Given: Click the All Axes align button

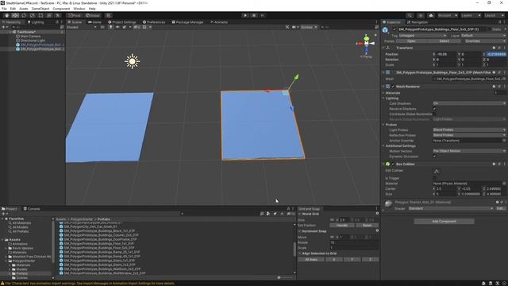Looking at the screenshot, I should coord(311,260).
